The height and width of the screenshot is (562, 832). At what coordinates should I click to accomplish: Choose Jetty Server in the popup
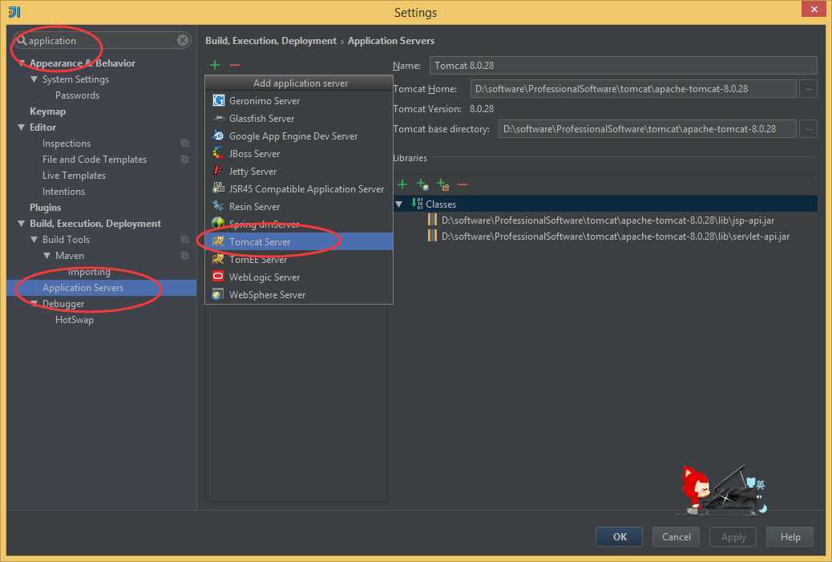pos(299,171)
